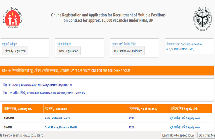215x139 pixels.
Task: Click the National Health Mission logo
Action: point(12,19)
